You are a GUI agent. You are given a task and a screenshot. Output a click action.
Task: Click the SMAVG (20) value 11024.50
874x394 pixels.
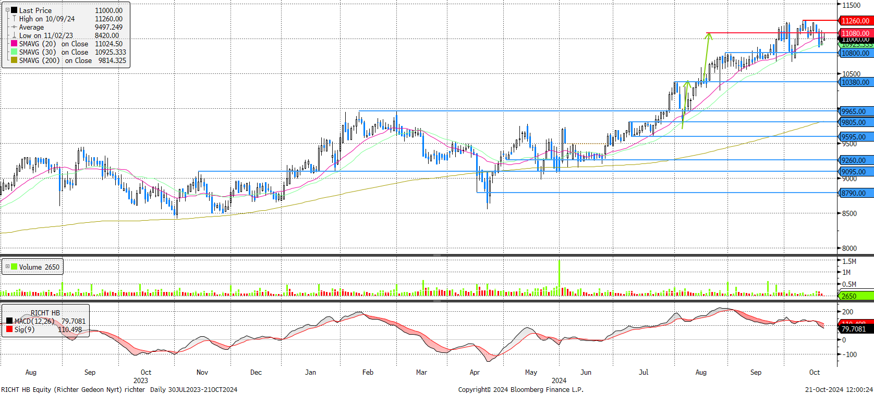coord(108,44)
